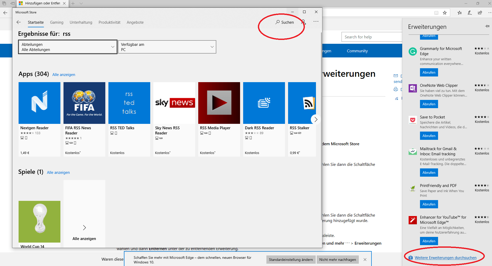492x266 pixels.
Task: Open the Dark RSS Reader tile
Action: (264, 119)
